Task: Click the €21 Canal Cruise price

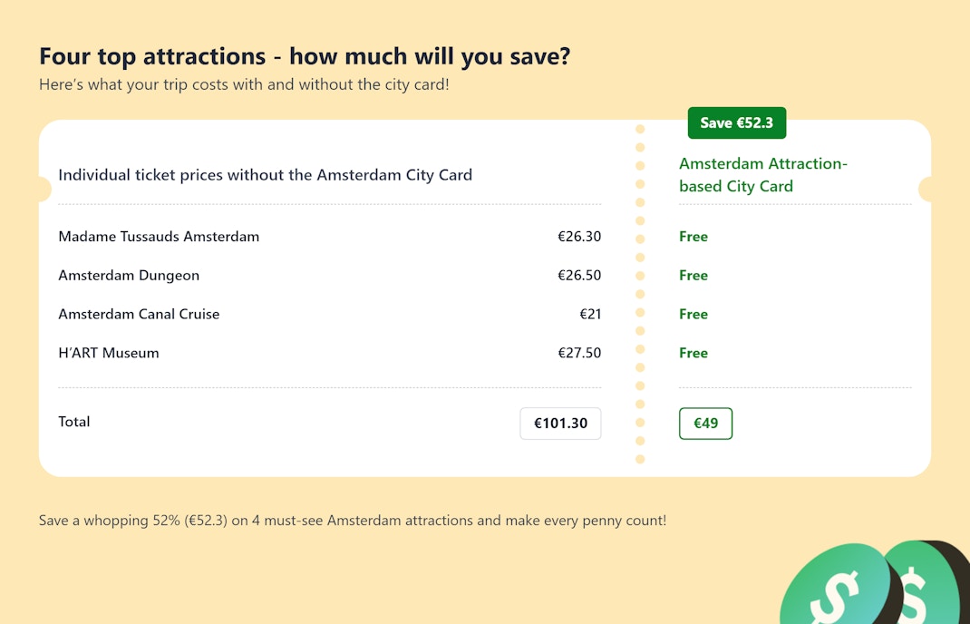Action: [x=590, y=315]
